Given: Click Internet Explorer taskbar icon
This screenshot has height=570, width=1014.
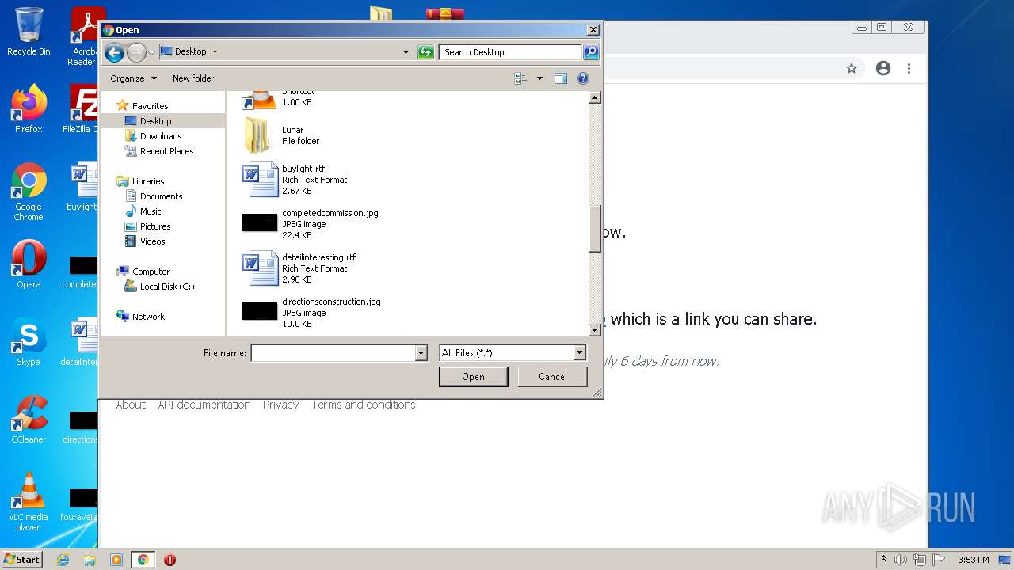Looking at the screenshot, I should point(63,560).
